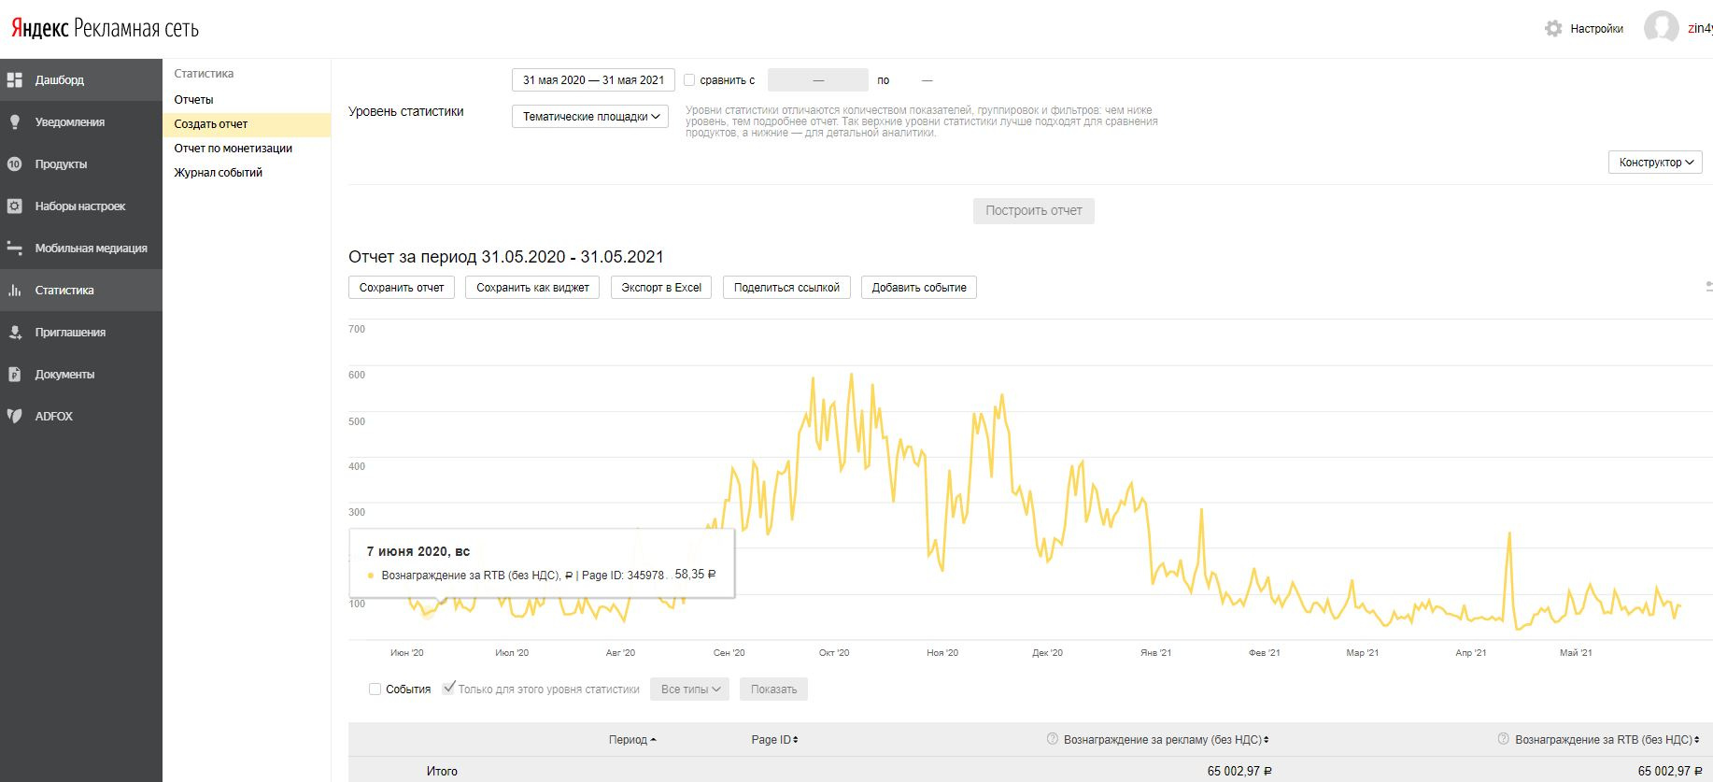
Task: Click the Яндекс Рекламная сеть logo
Action: (105, 29)
